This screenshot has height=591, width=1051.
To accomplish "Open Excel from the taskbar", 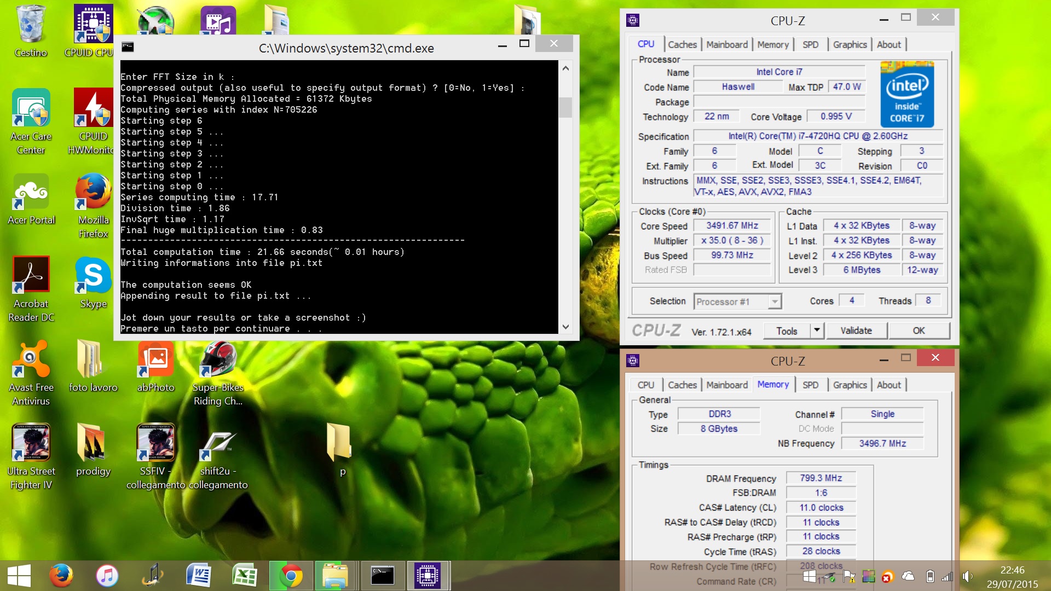I will pos(244,576).
